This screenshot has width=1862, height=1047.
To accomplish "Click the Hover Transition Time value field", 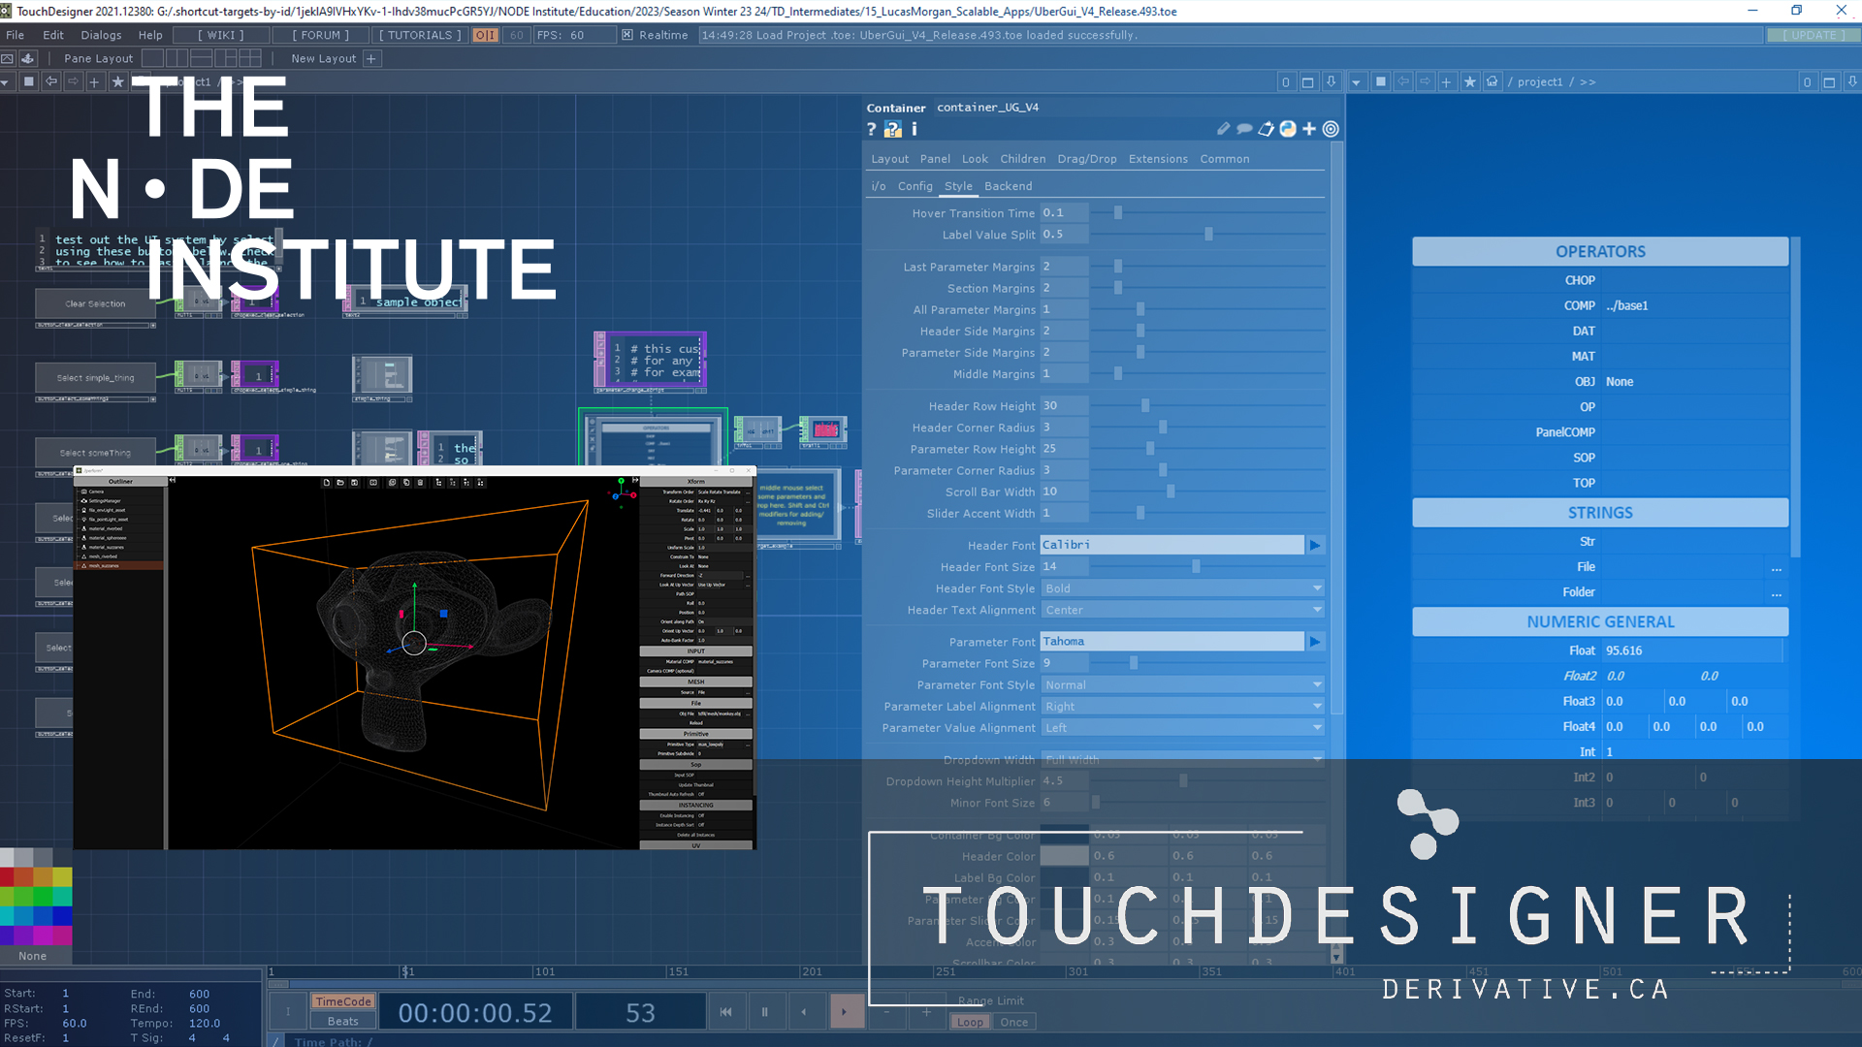I will pyautogui.click(x=1064, y=213).
